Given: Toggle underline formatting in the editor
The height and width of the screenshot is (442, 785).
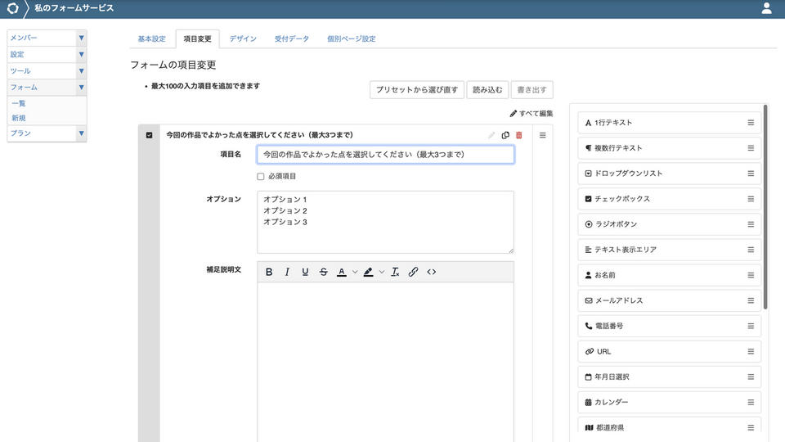Looking at the screenshot, I should point(305,272).
